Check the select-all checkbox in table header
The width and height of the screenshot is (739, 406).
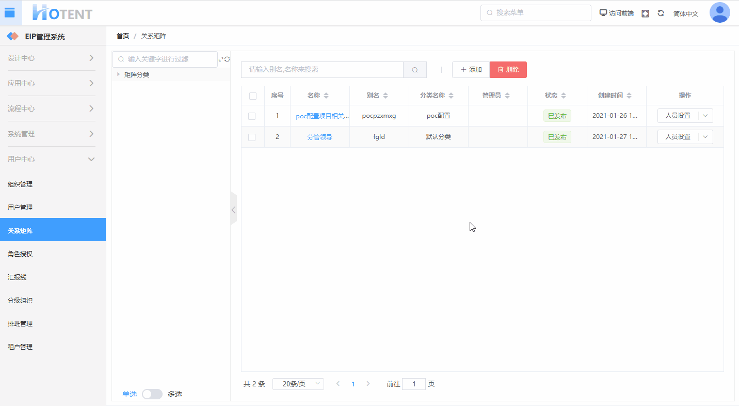(x=252, y=96)
